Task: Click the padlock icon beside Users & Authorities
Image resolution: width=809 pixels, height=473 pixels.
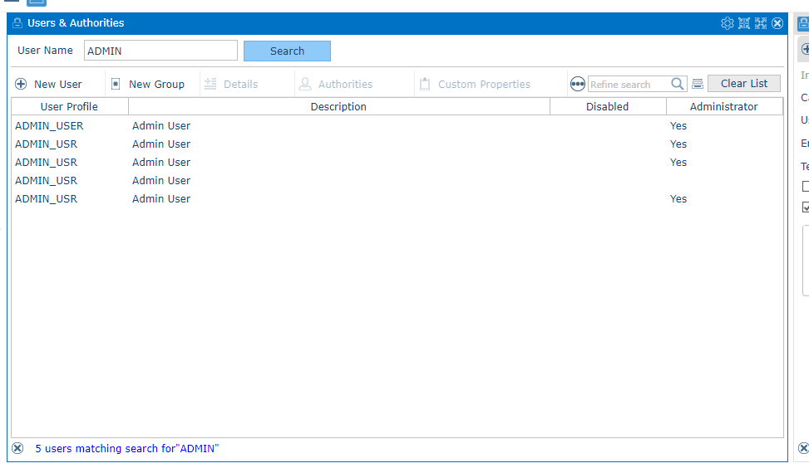Action: coord(17,23)
